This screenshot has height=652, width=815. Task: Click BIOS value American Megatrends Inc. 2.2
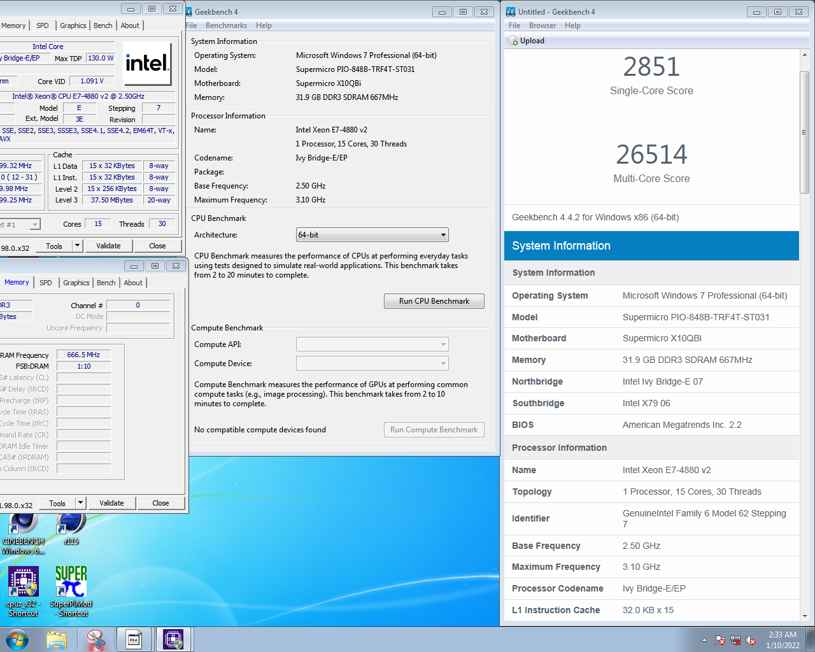[682, 425]
